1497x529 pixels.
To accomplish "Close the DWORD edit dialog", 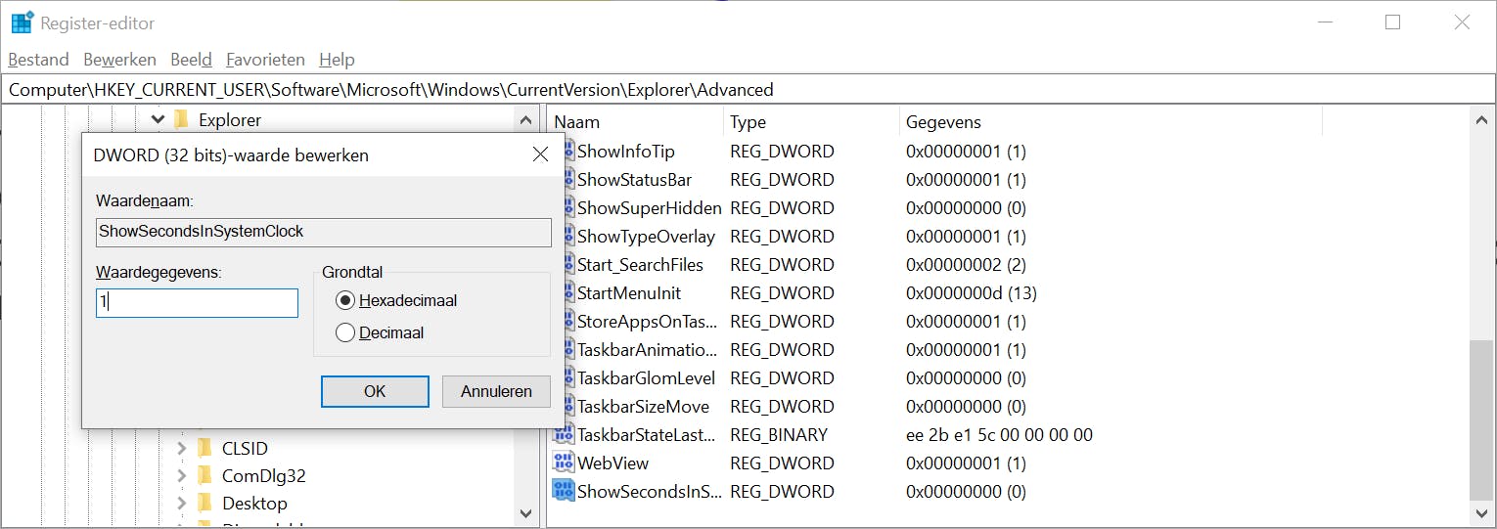I will 540,154.
